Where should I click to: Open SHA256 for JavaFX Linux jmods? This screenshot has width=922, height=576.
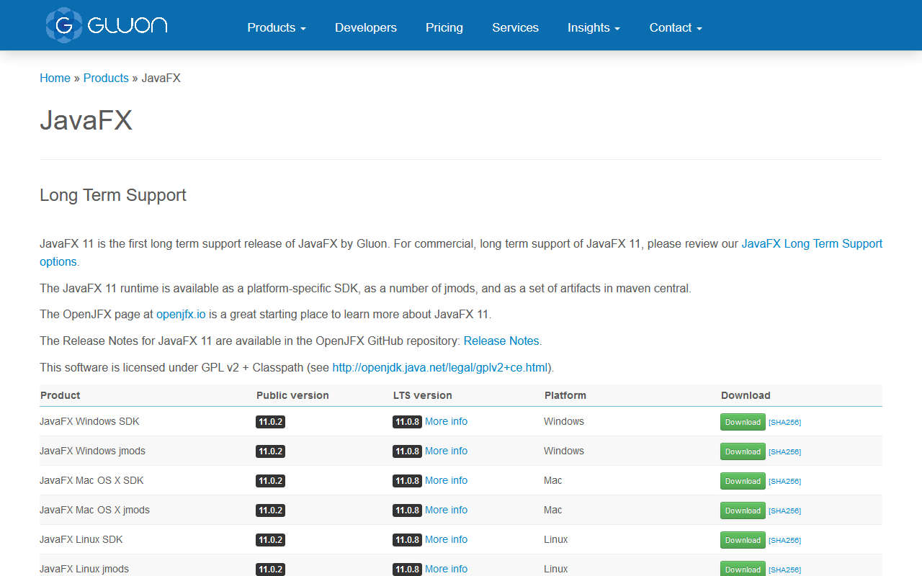tap(784, 570)
